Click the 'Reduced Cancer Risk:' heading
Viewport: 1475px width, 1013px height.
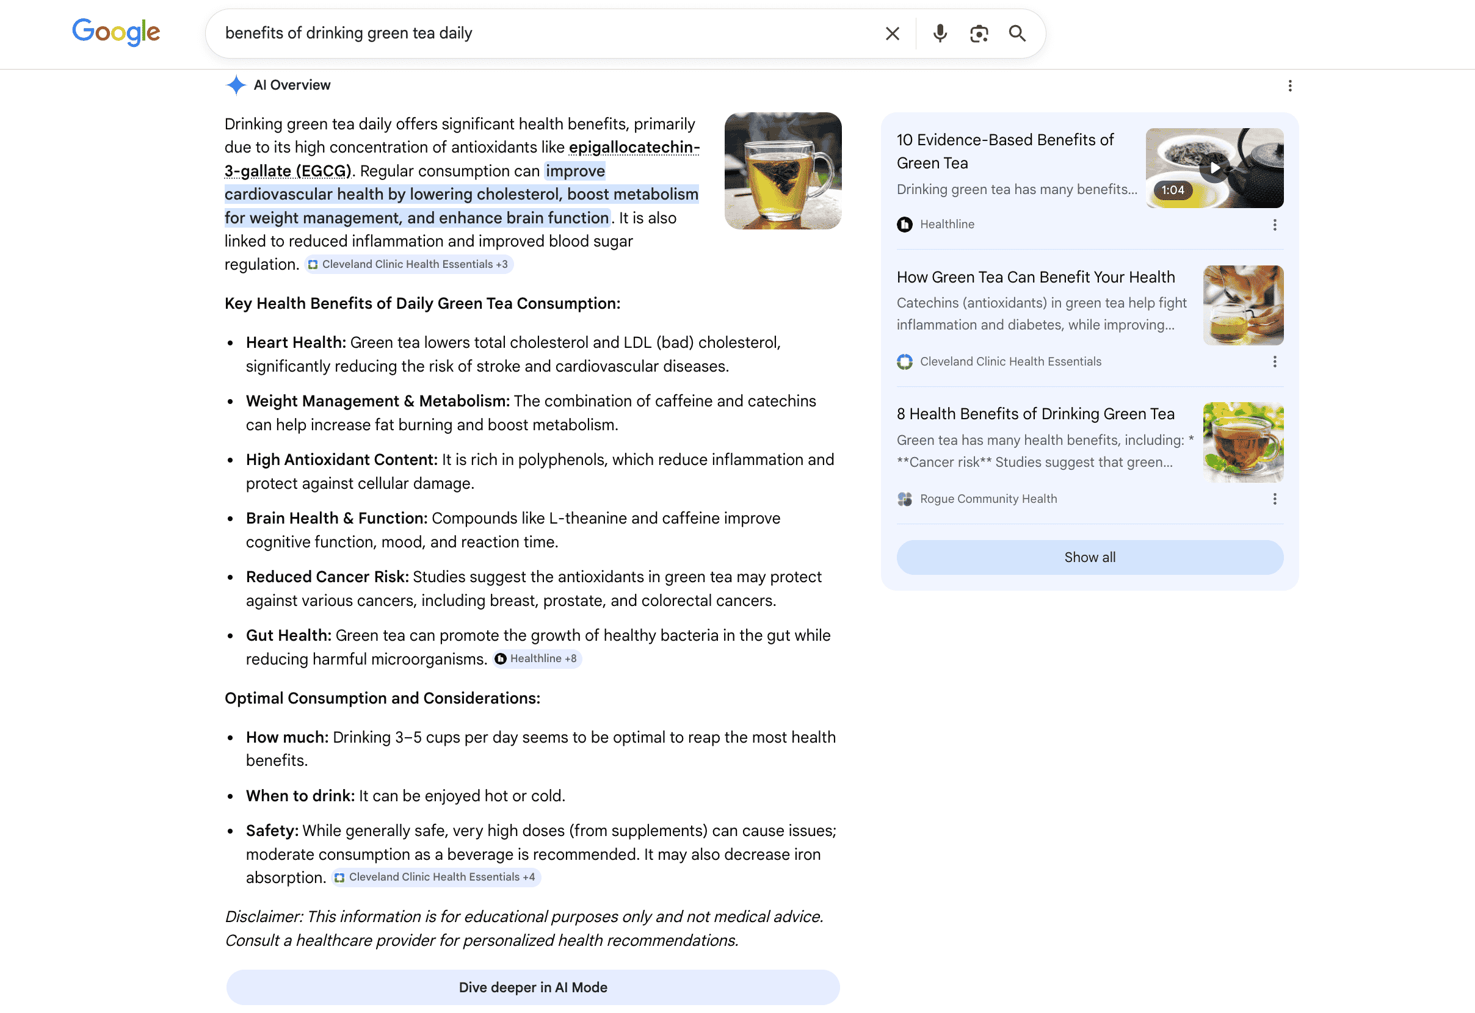[x=327, y=577]
